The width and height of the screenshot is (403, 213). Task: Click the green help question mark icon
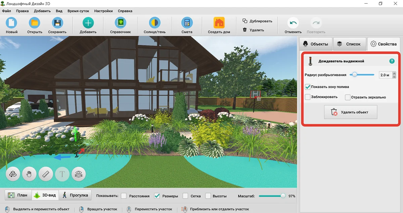click(x=392, y=61)
